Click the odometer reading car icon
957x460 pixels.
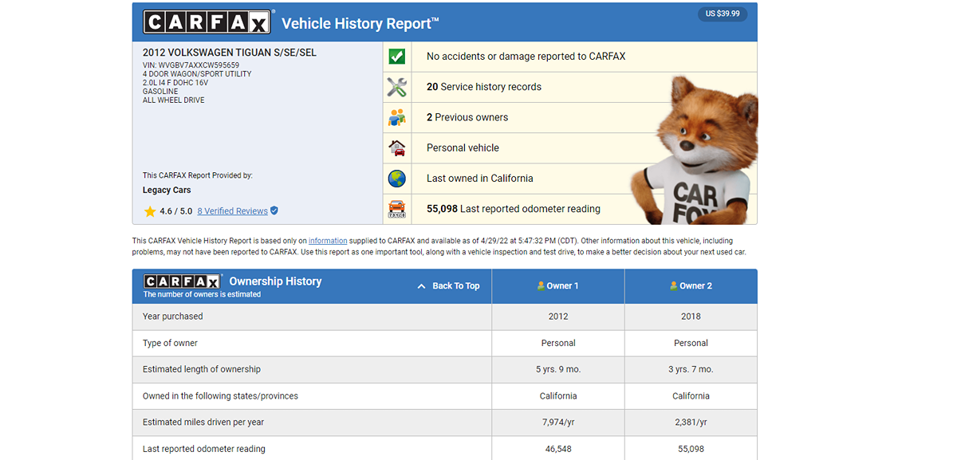(x=396, y=209)
